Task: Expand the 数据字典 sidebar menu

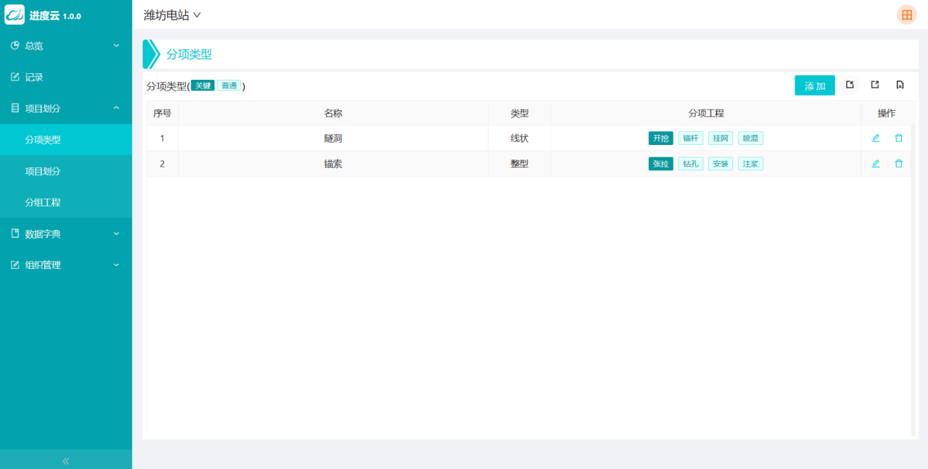Action: coord(65,233)
